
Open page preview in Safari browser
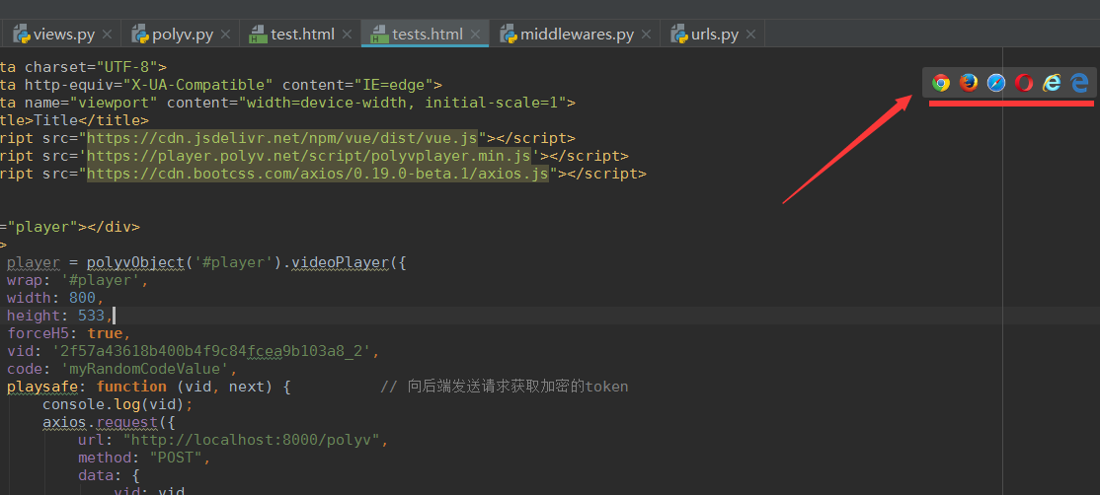(996, 83)
